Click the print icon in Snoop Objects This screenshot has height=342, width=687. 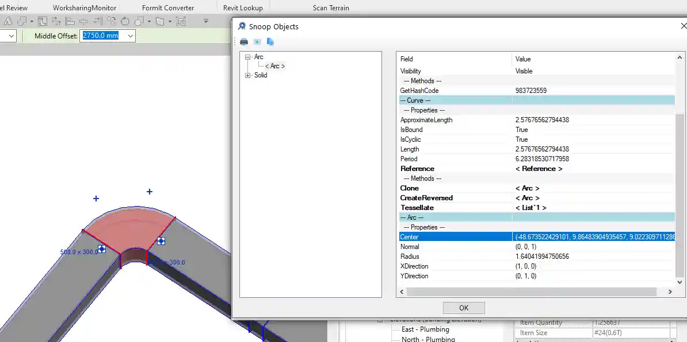[x=244, y=42]
